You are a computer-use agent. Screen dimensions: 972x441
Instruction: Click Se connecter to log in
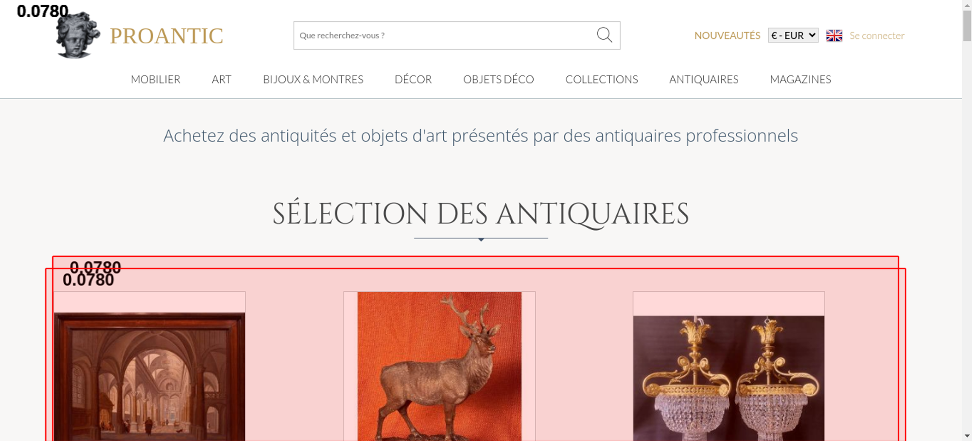877,35
